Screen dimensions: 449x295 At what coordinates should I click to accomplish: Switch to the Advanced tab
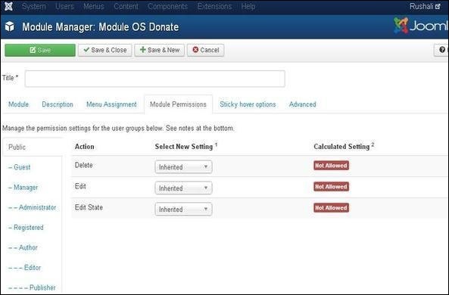pyautogui.click(x=303, y=104)
